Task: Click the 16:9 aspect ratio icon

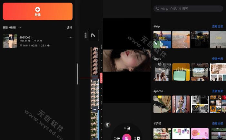Action: click(x=21, y=45)
